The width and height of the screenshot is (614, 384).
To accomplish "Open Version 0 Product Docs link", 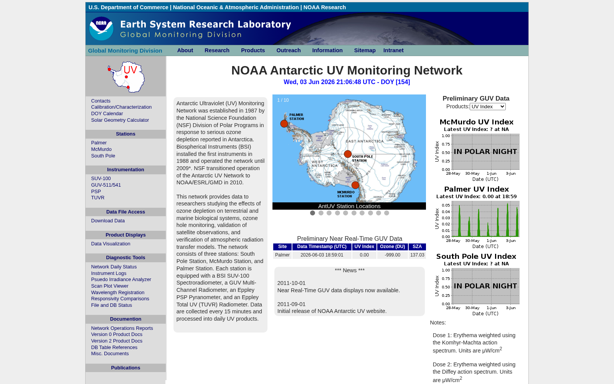I will click(117, 334).
